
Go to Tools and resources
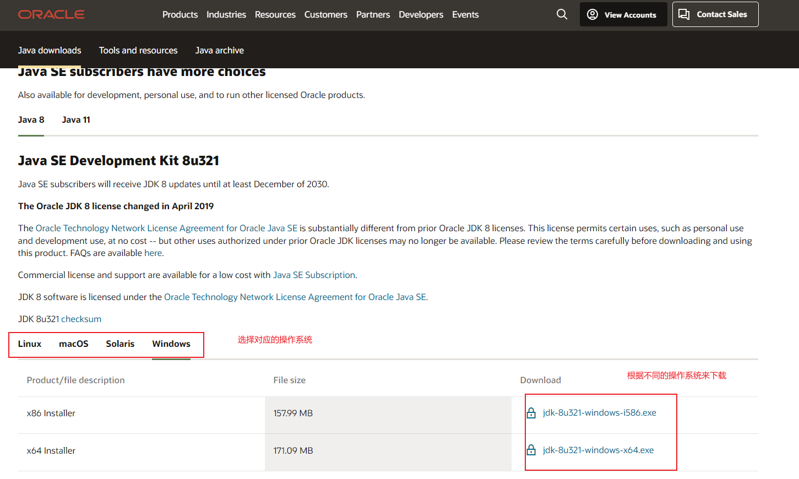pyautogui.click(x=138, y=50)
